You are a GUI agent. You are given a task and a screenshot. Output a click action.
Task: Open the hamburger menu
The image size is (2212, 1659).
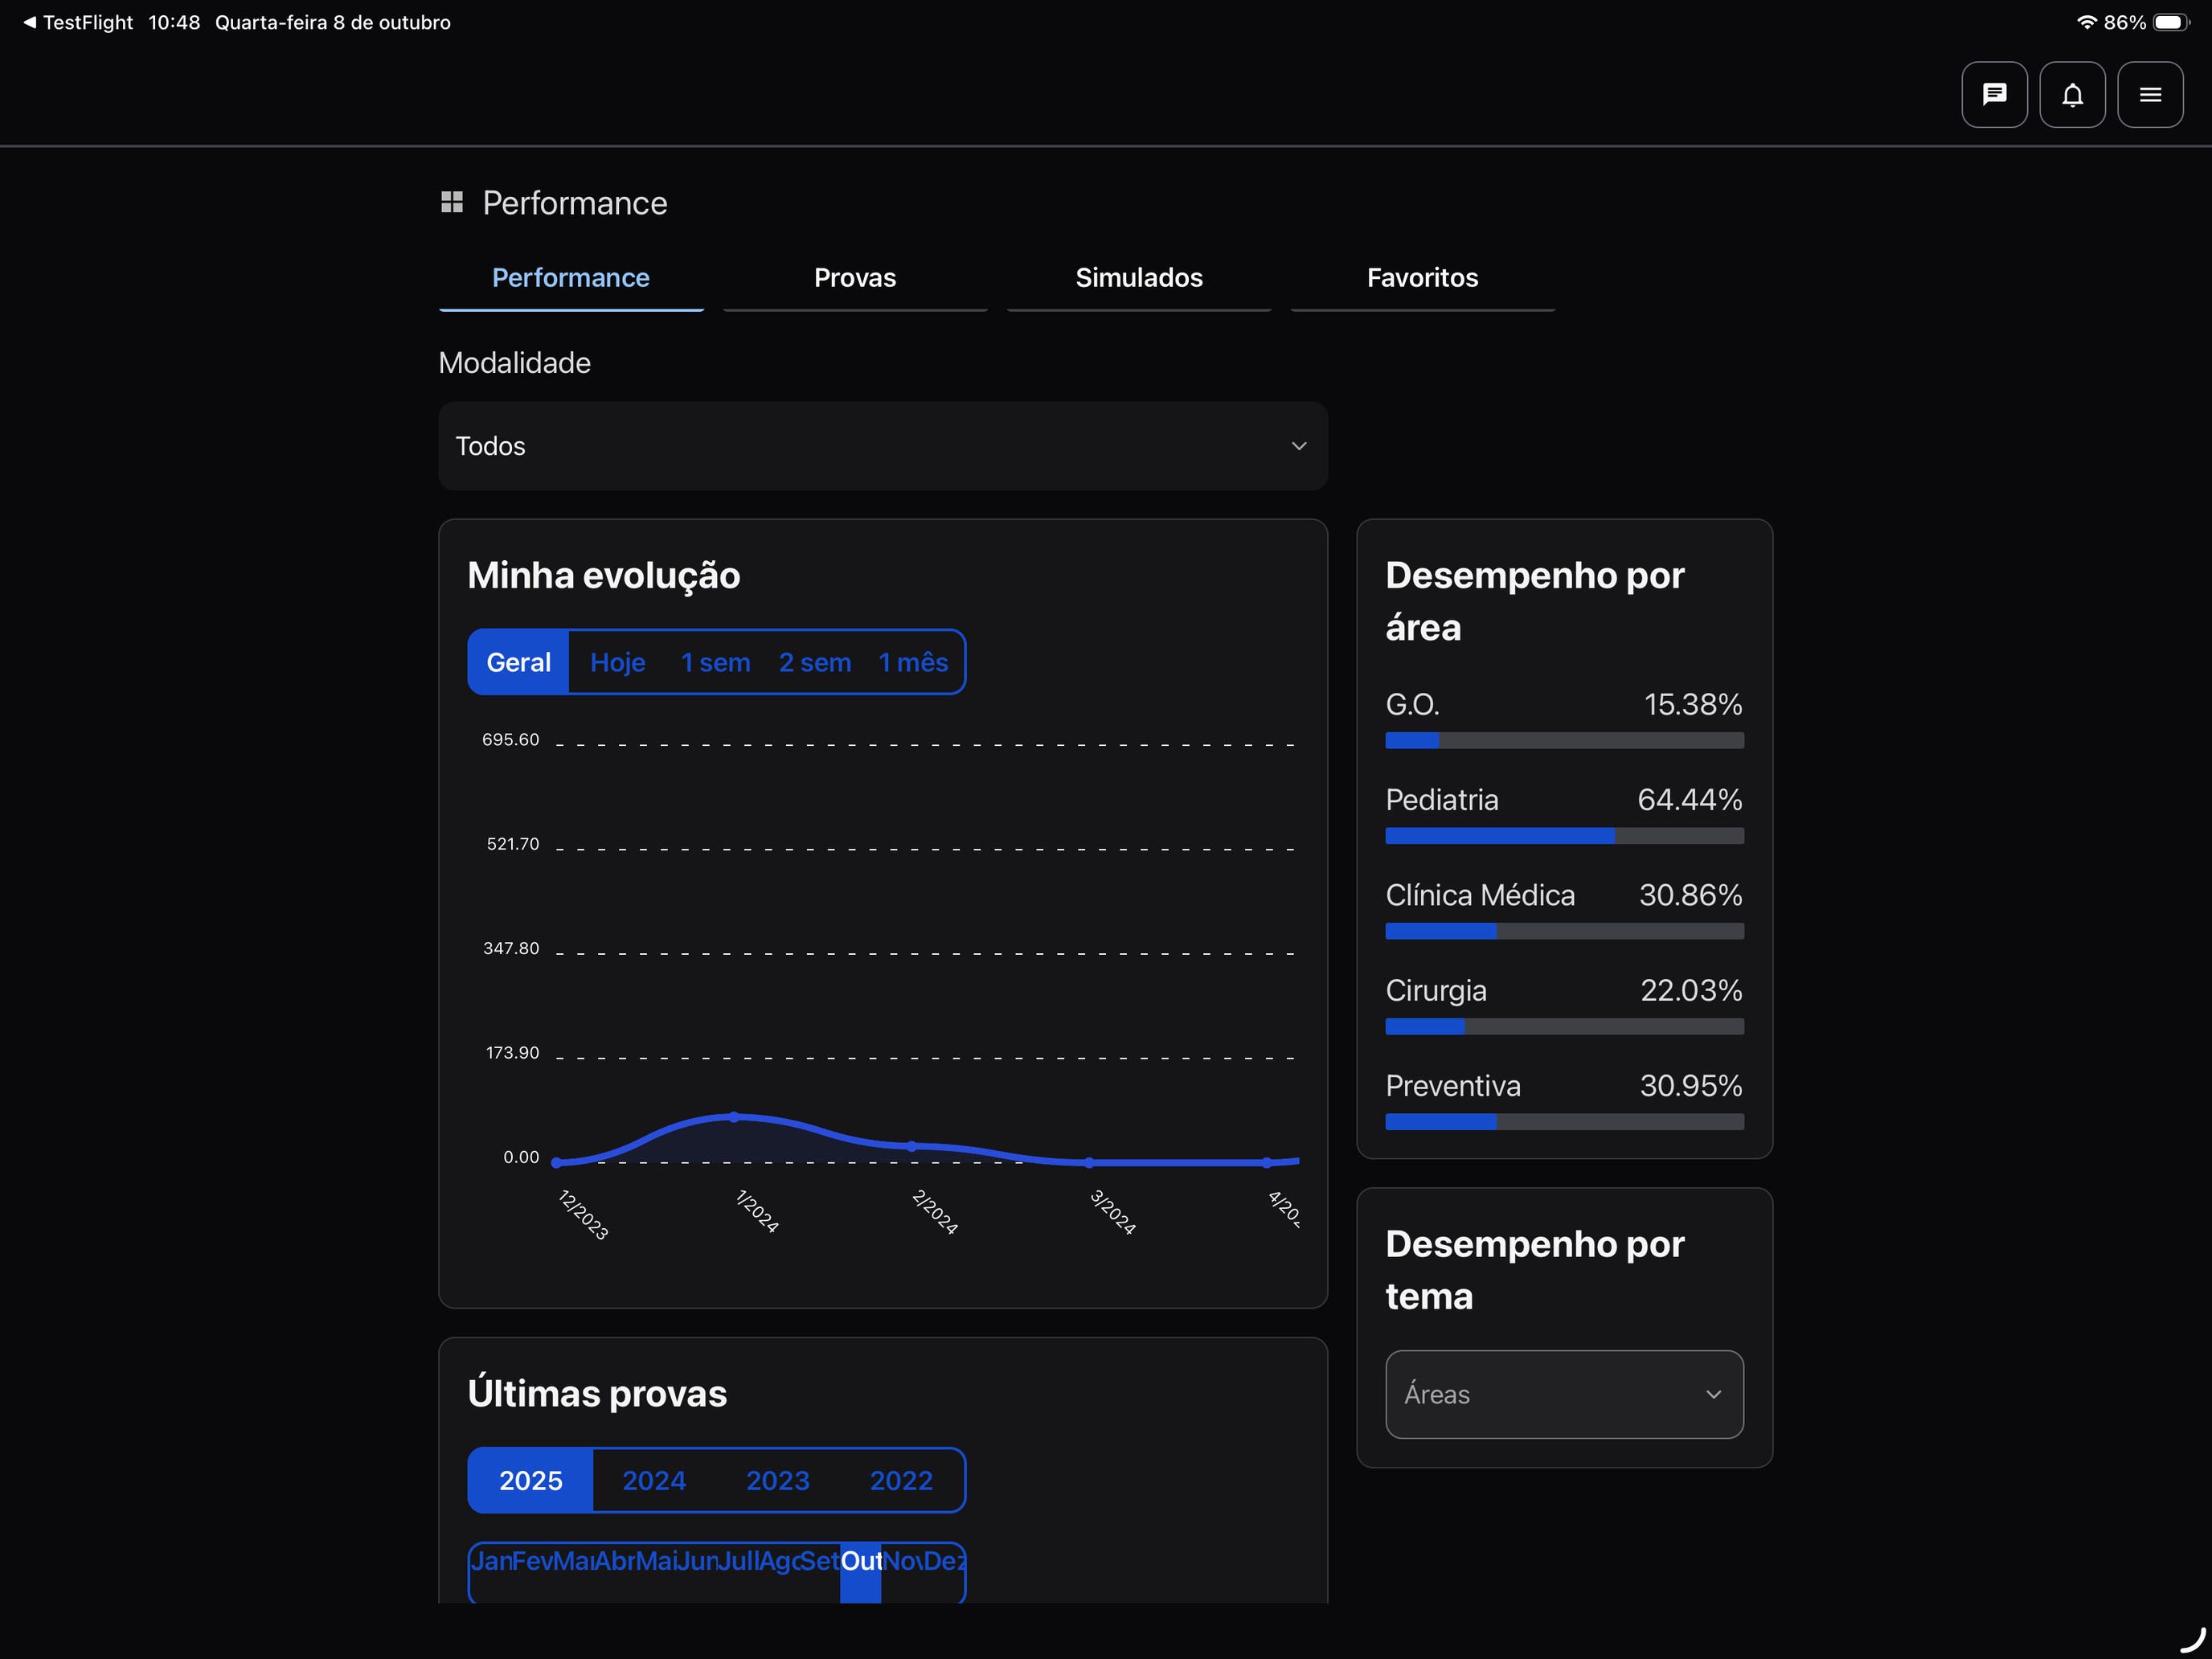(x=2150, y=95)
